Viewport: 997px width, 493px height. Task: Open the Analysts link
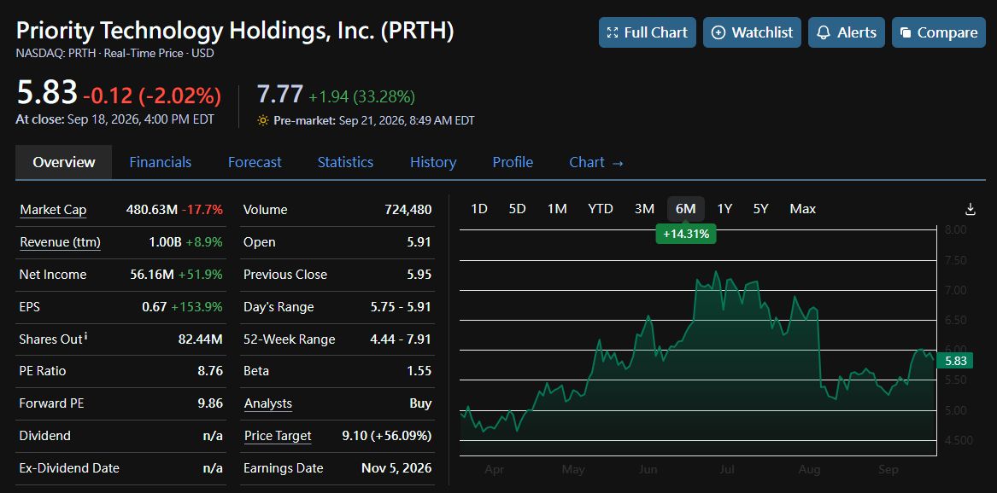(267, 403)
